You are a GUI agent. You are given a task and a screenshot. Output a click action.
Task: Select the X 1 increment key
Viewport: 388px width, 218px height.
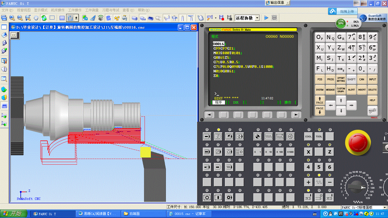[258, 152]
